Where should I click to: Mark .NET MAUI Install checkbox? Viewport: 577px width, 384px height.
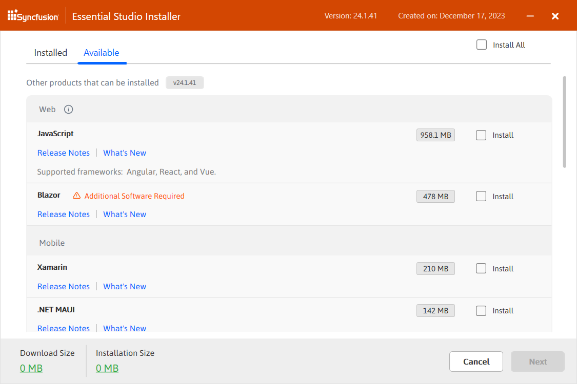click(x=481, y=311)
